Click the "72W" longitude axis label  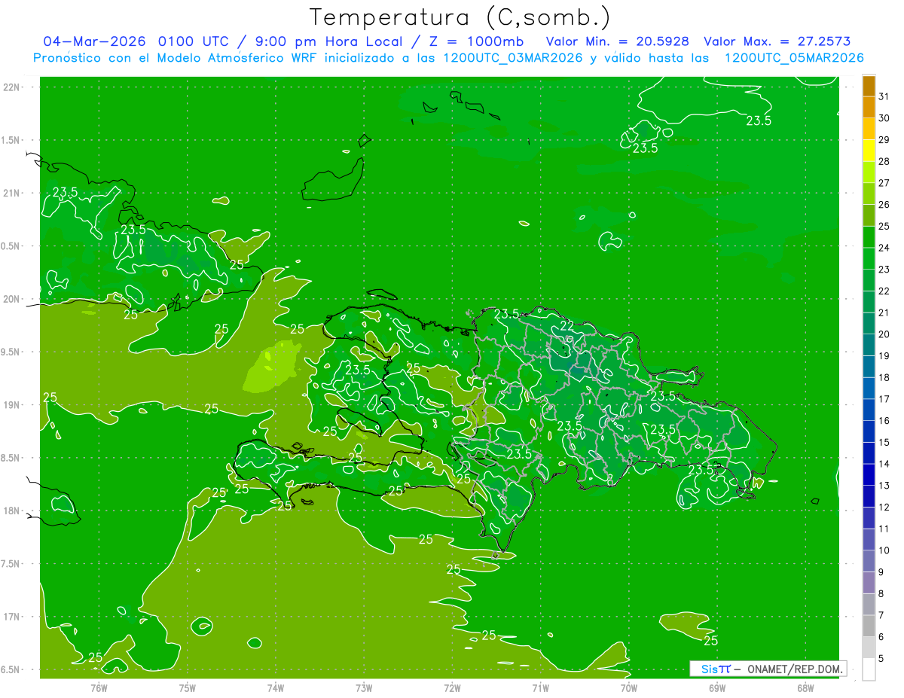click(x=452, y=687)
